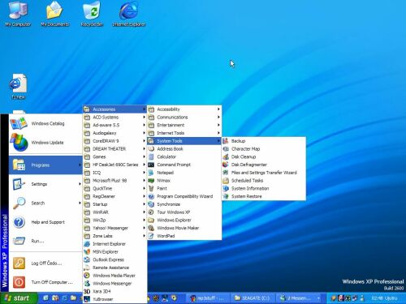Viewport: 406px width, 304px height.
Task: Select Windows Messenger in Programs
Action: coord(114,284)
